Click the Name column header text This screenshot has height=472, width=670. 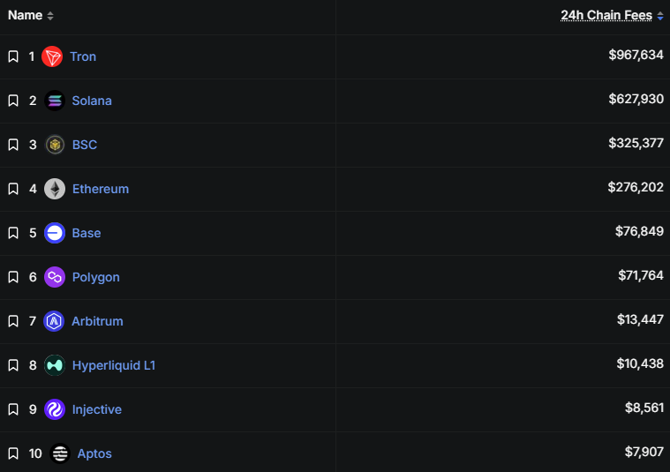click(x=26, y=15)
